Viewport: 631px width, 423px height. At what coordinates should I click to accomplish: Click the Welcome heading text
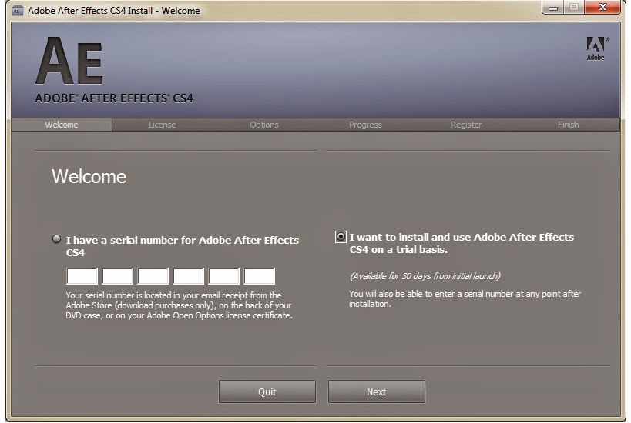89,177
